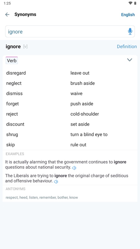Open synonym neglect
The height and width of the screenshot is (249, 140).
(x=14, y=83)
